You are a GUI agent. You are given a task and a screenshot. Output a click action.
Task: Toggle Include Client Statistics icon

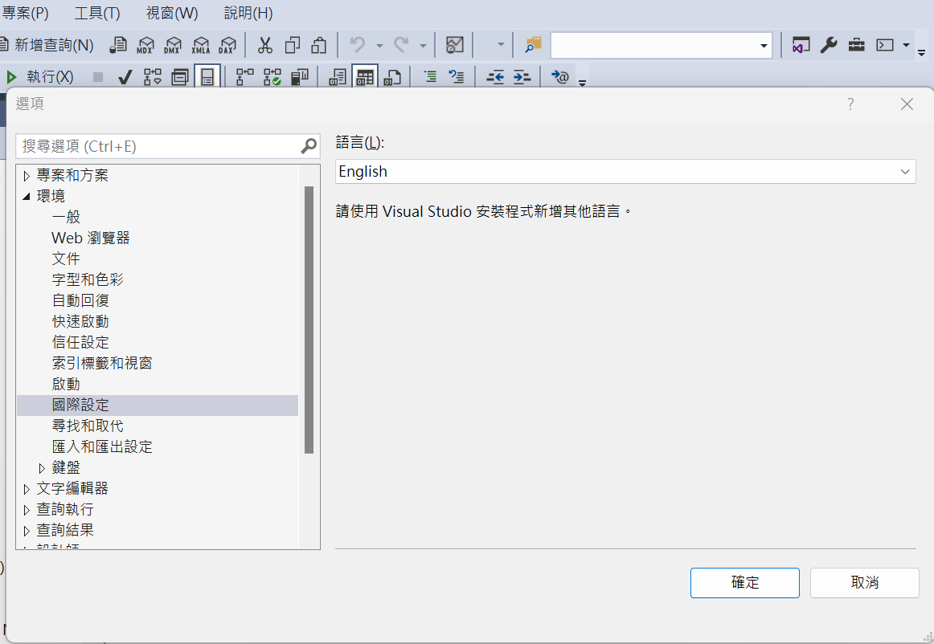tap(300, 77)
